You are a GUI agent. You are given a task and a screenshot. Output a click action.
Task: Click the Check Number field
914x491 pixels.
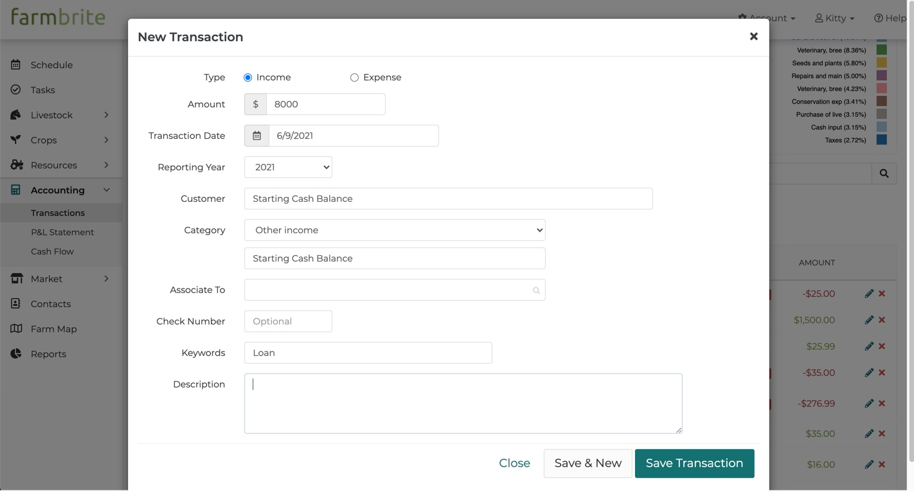pyautogui.click(x=288, y=321)
